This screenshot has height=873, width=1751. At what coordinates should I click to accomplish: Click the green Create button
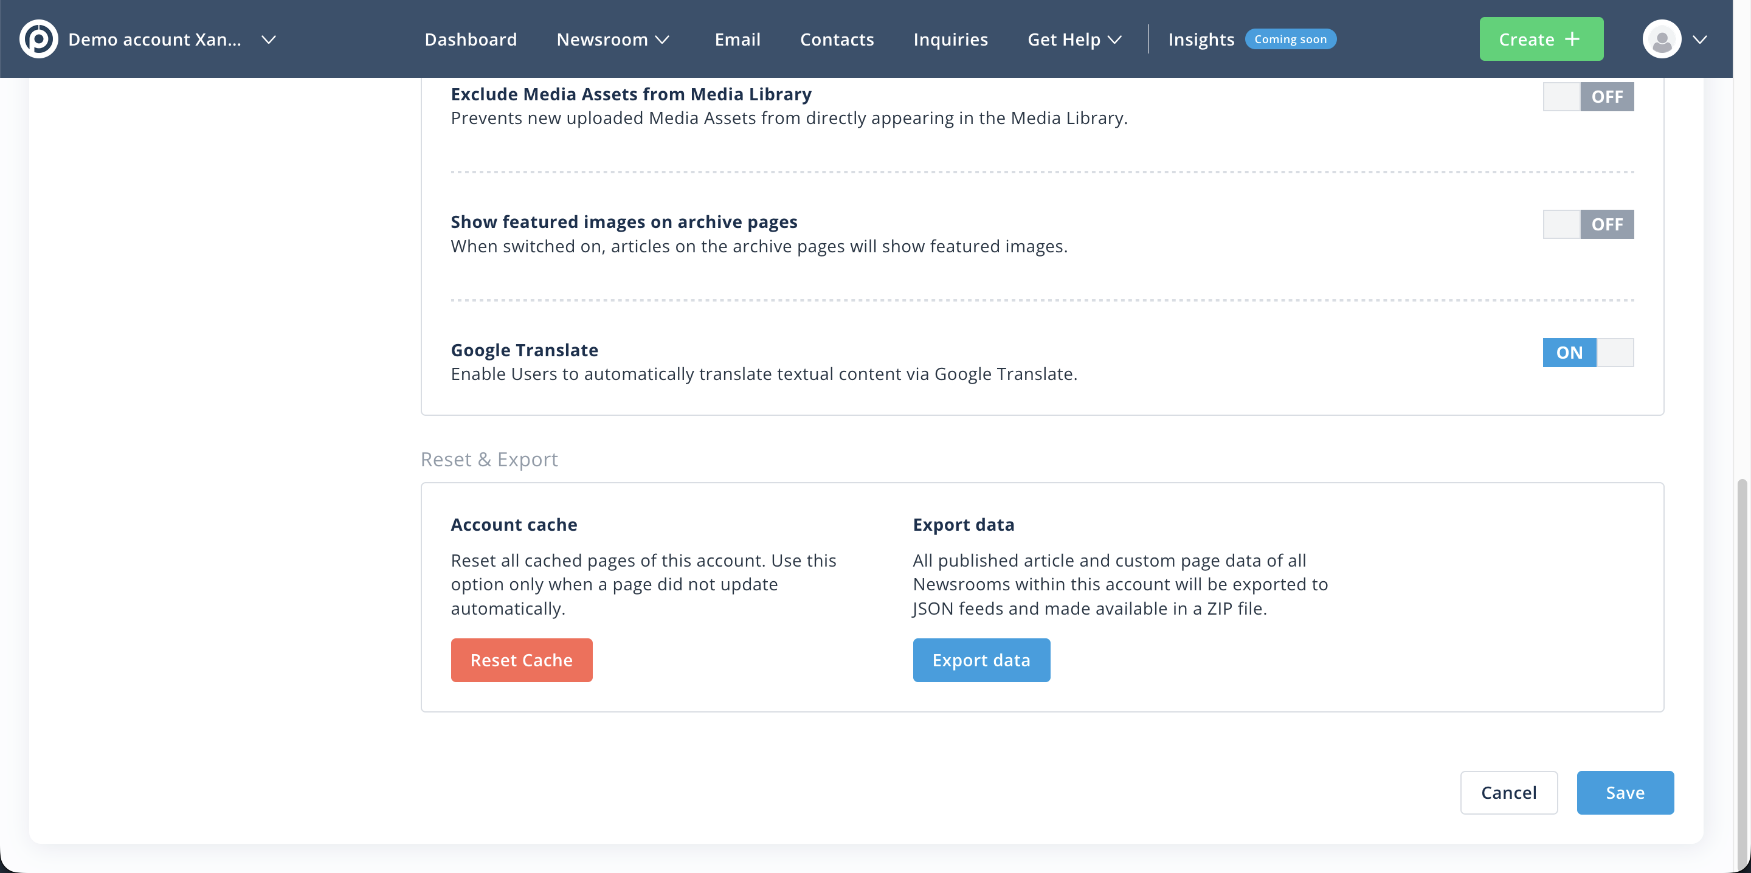tap(1541, 39)
